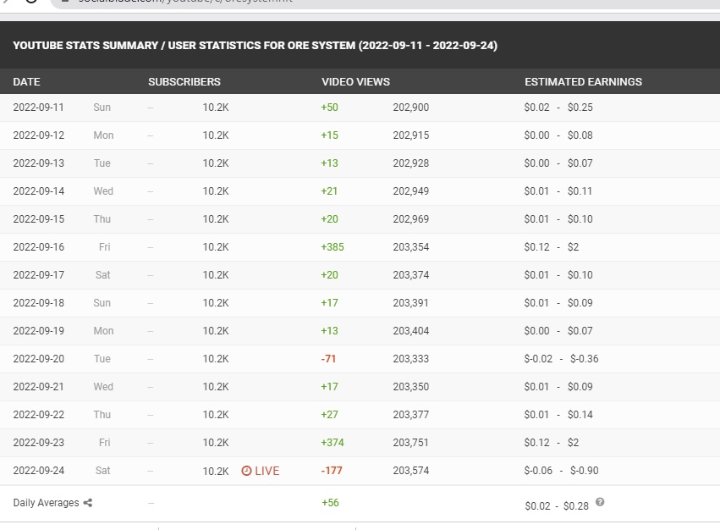Viewport: 720px width, 530px height.
Task: Select the date 2022-09-21
Action: 39,387
